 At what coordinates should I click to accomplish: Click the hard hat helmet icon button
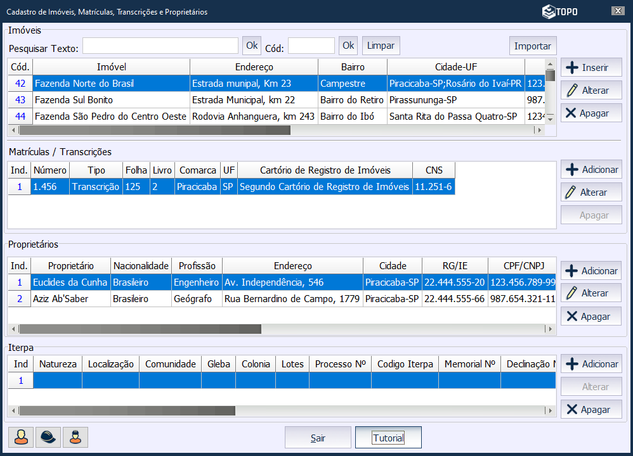[x=48, y=437]
